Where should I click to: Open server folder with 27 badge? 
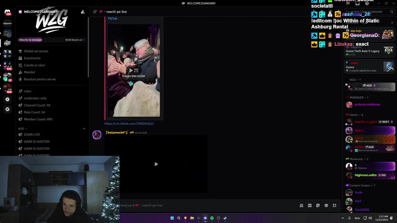[7, 77]
